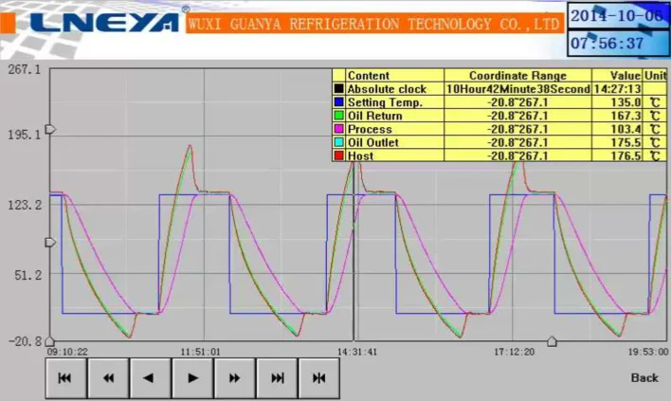The width and height of the screenshot is (671, 401).
Task: Click the red Host swatch
Action: click(339, 155)
